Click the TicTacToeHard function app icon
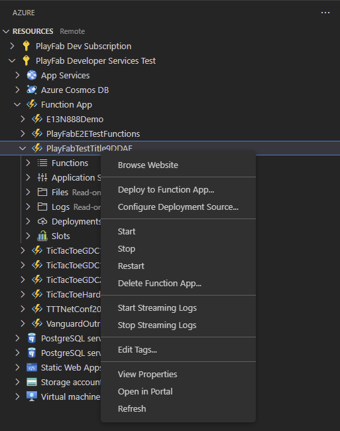 pyautogui.click(x=37, y=294)
